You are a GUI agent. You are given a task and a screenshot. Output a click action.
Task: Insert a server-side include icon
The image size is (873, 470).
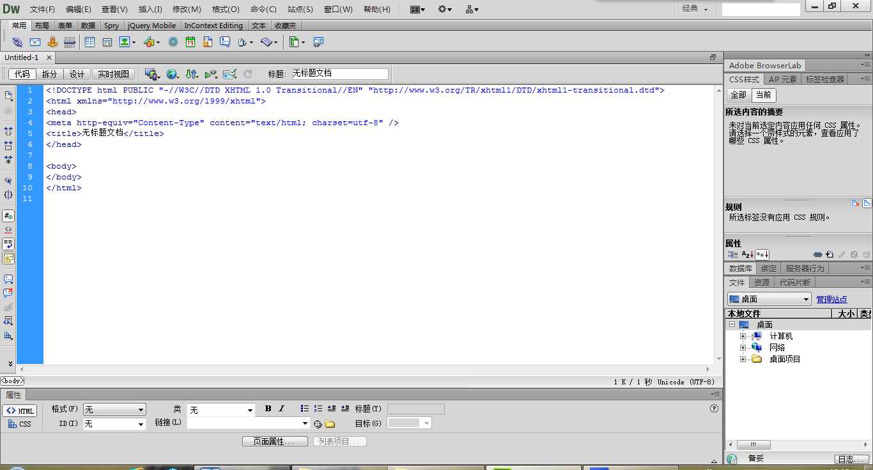pos(208,42)
